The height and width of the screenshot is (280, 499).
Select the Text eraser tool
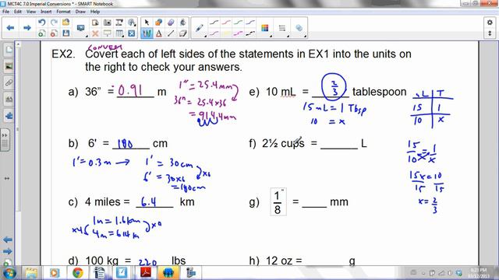click(183, 33)
